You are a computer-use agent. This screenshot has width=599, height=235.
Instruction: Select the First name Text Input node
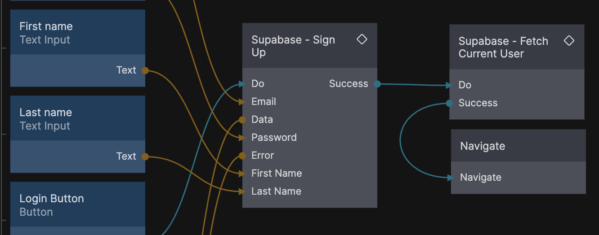77,33
